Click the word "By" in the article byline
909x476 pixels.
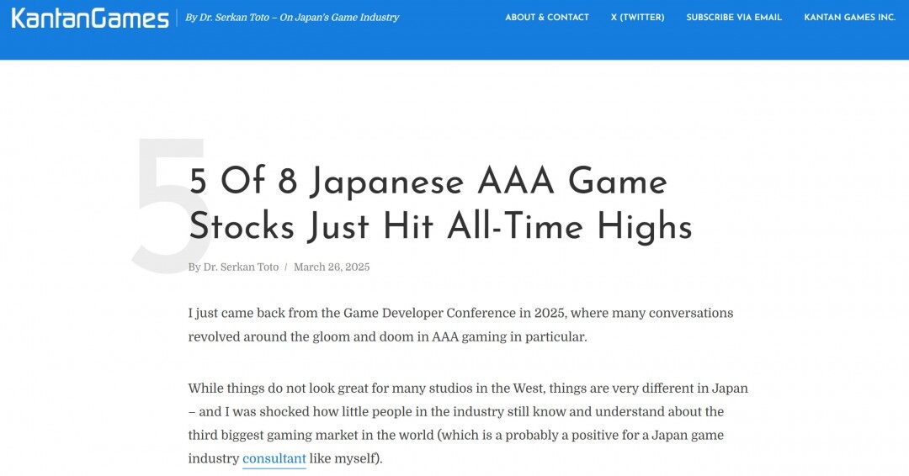(194, 267)
